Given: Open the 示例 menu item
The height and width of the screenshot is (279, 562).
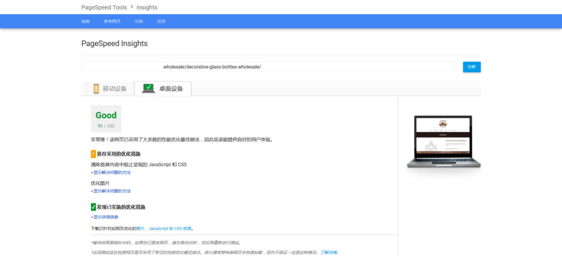Looking at the screenshot, I should tap(139, 21).
